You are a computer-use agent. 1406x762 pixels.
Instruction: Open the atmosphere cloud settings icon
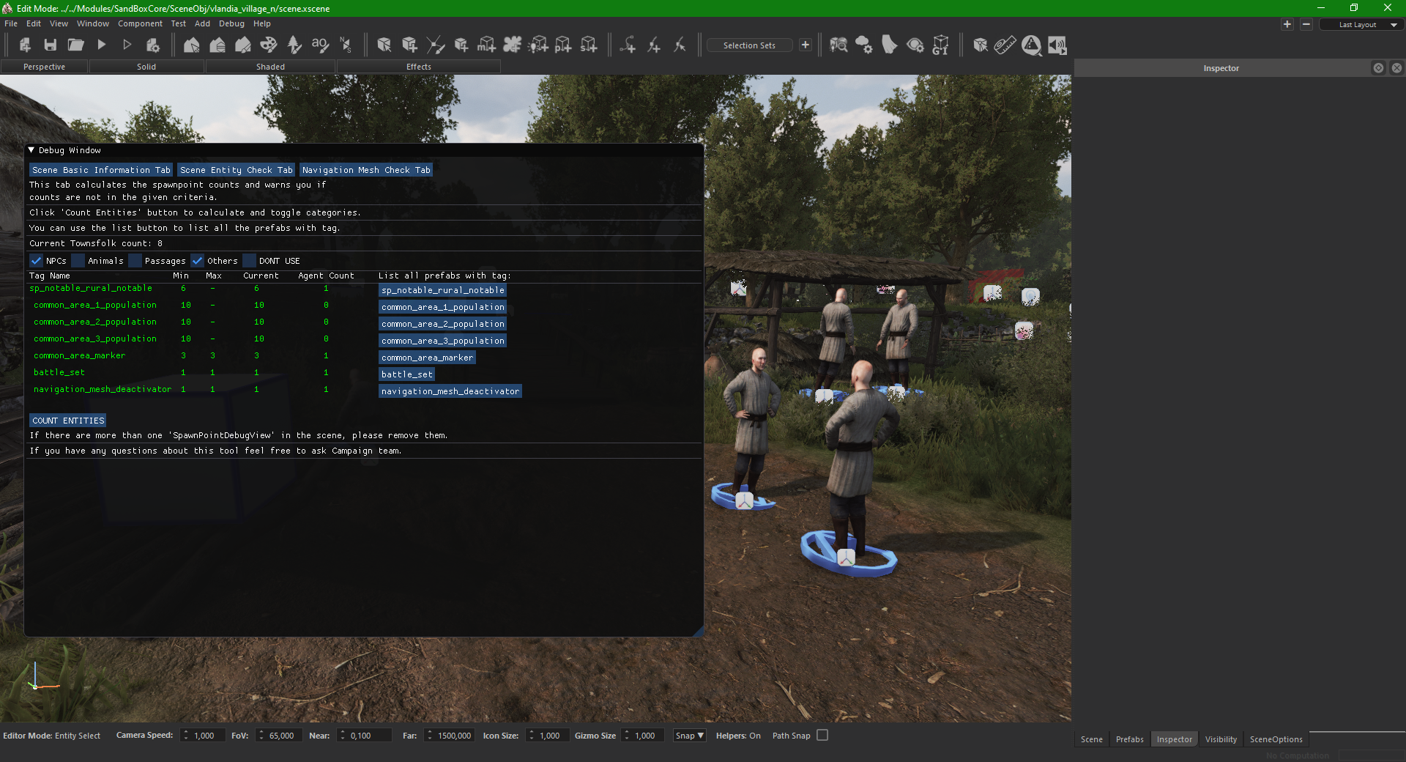(x=864, y=45)
